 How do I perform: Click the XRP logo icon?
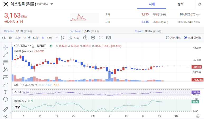point(6,4)
